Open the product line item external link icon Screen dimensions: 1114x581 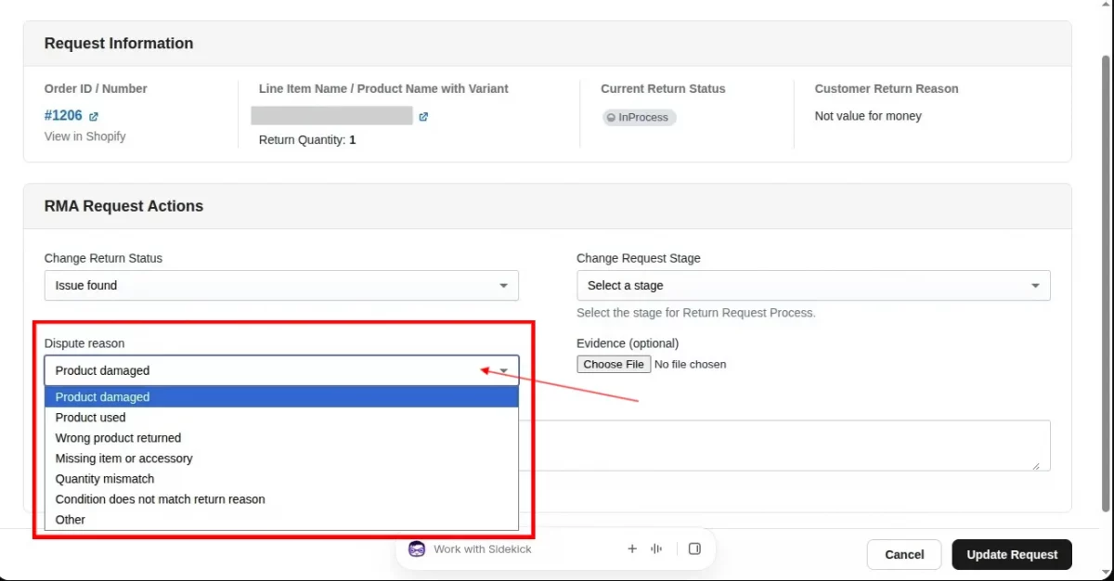pos(423,117)
